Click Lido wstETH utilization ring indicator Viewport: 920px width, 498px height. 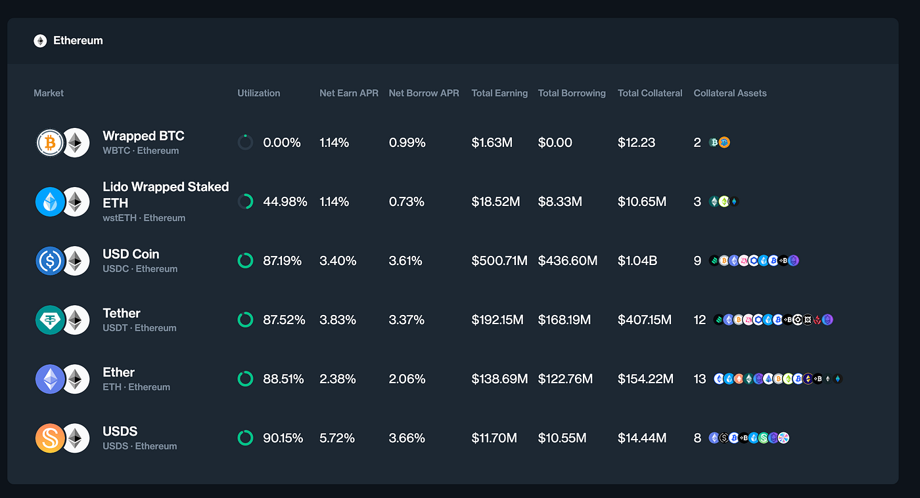point(245,201)
